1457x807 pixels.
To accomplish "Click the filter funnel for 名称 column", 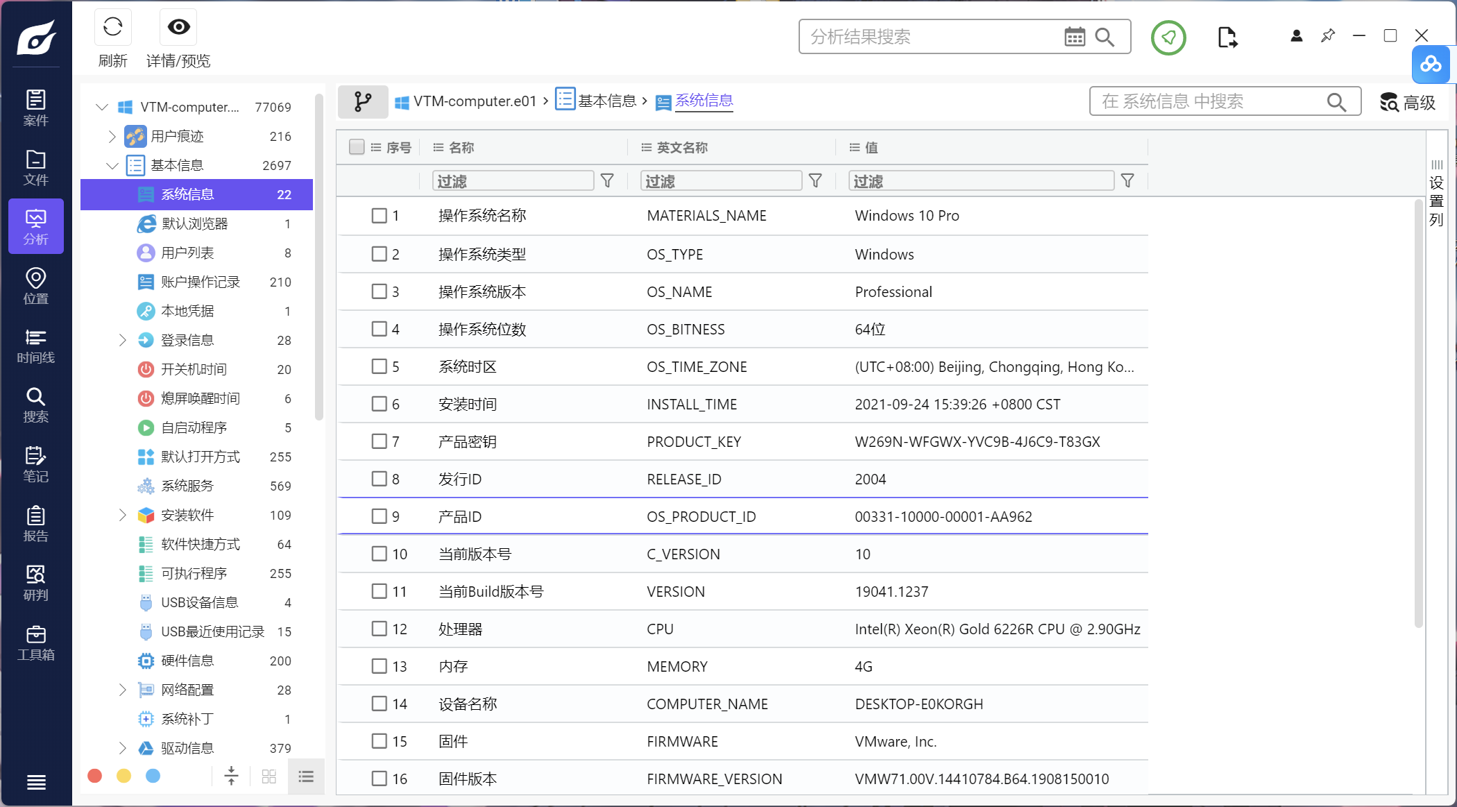I will point(607,180).
